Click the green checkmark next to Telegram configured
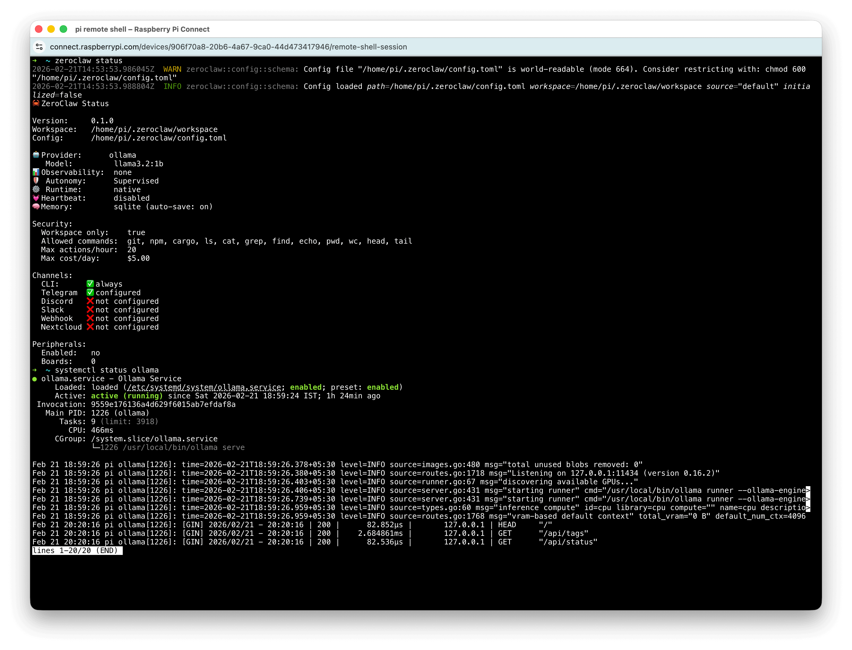 click(x=90, y=292)
